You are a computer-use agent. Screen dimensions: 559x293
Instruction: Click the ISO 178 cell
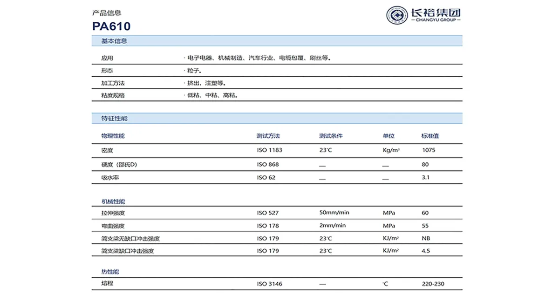[x=268, y=226]
